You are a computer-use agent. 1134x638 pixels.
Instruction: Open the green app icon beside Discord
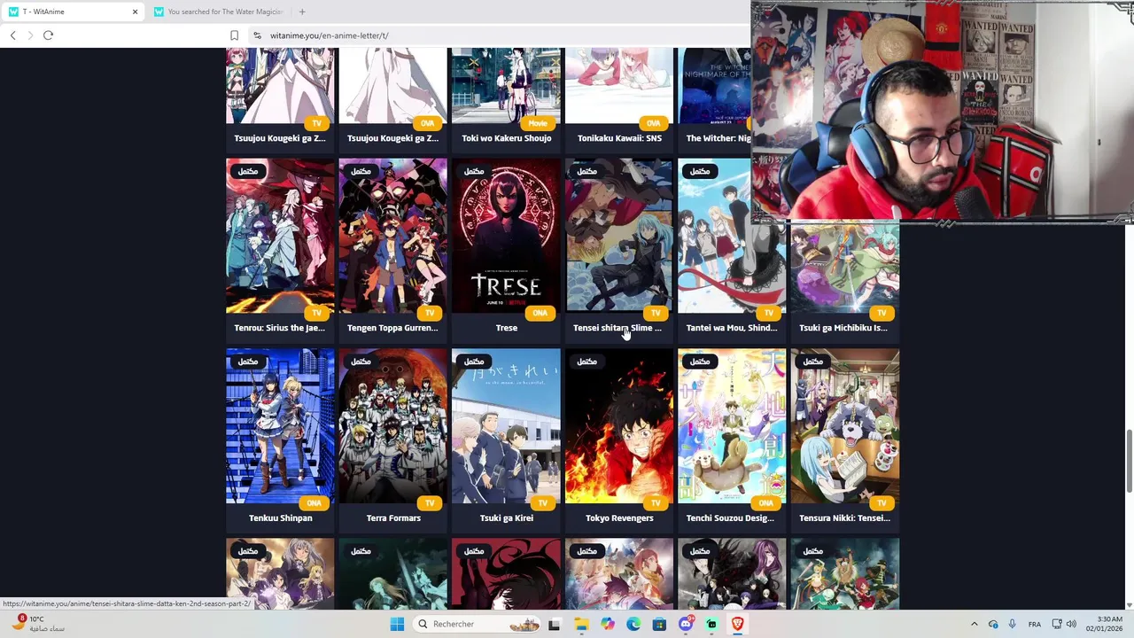(x=711, y=624)
